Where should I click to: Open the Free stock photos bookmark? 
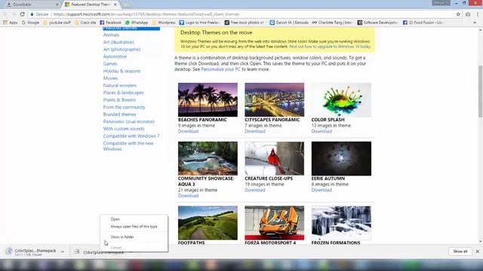(245, 23)
